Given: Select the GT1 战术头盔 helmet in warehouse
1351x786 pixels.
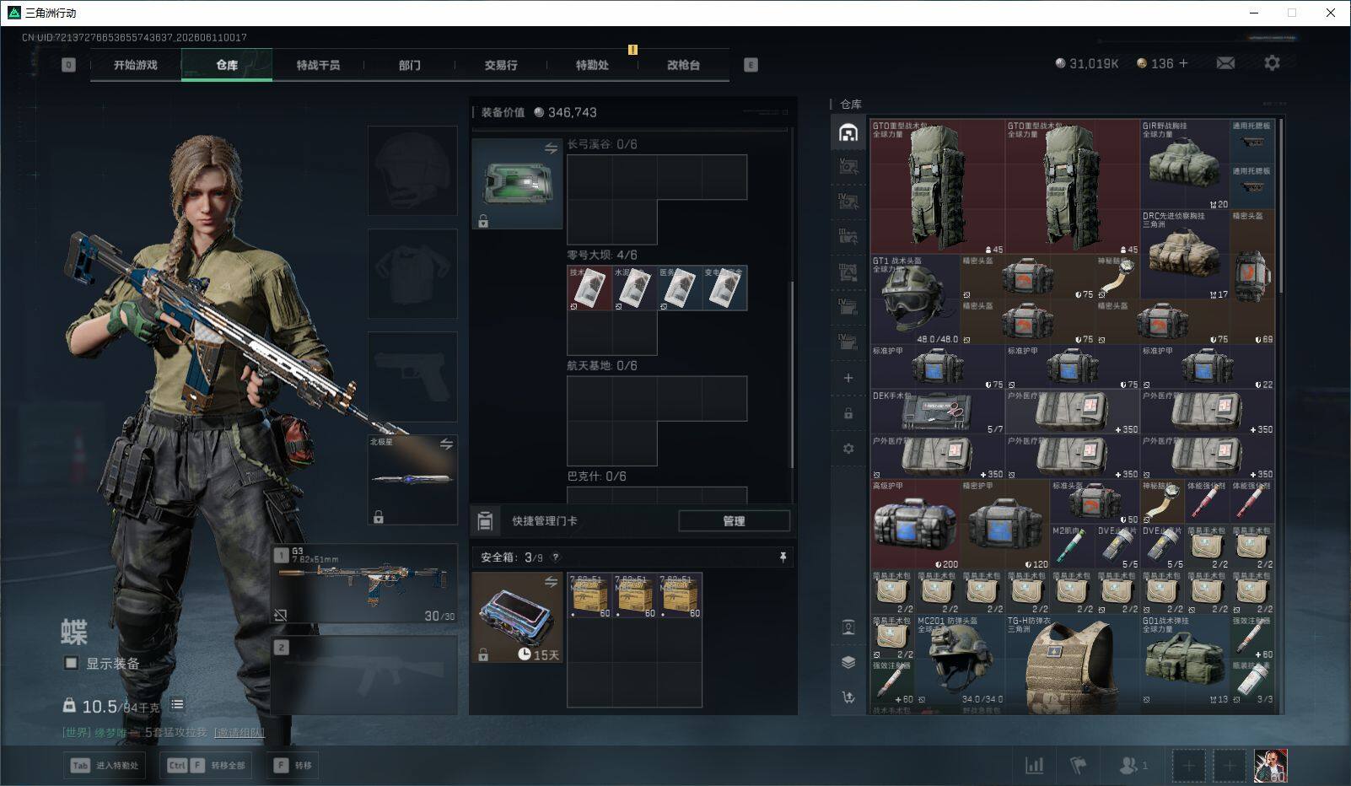Looking at the screenshot, I should click(x=915, y=299).
